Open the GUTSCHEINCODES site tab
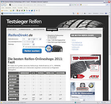Viewport: 111px width, 104px height. [x=81, y=29]
